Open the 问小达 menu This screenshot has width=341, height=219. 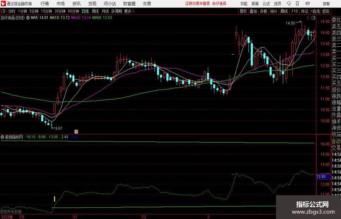pyautogui.click(x=110, y=4)
